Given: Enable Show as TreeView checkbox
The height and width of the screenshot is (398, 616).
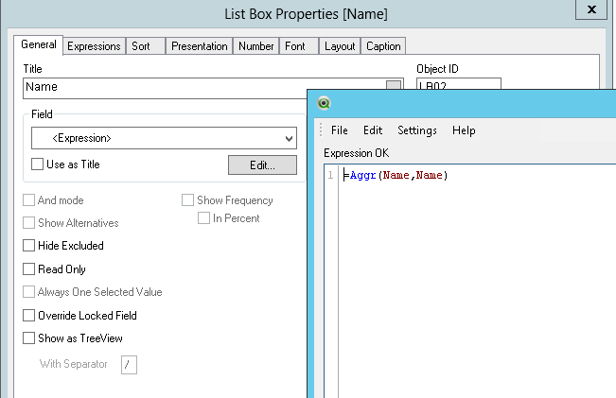Looking at the screenshot, I should (28, 337).
